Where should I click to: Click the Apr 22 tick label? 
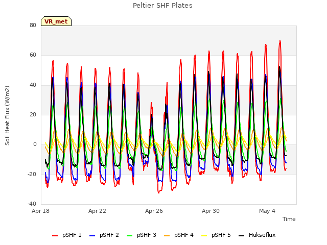pyautogui.click(x=97, y=211)
